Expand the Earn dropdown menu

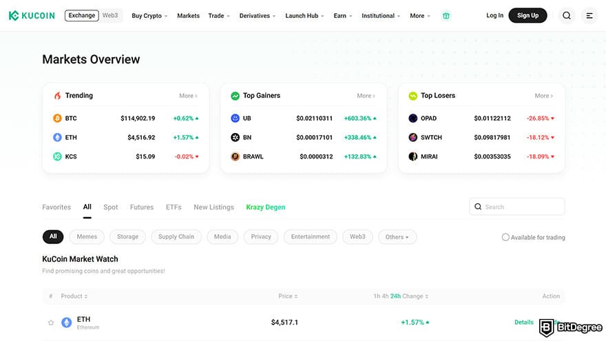pyautogui.click(x=343, y=16)
